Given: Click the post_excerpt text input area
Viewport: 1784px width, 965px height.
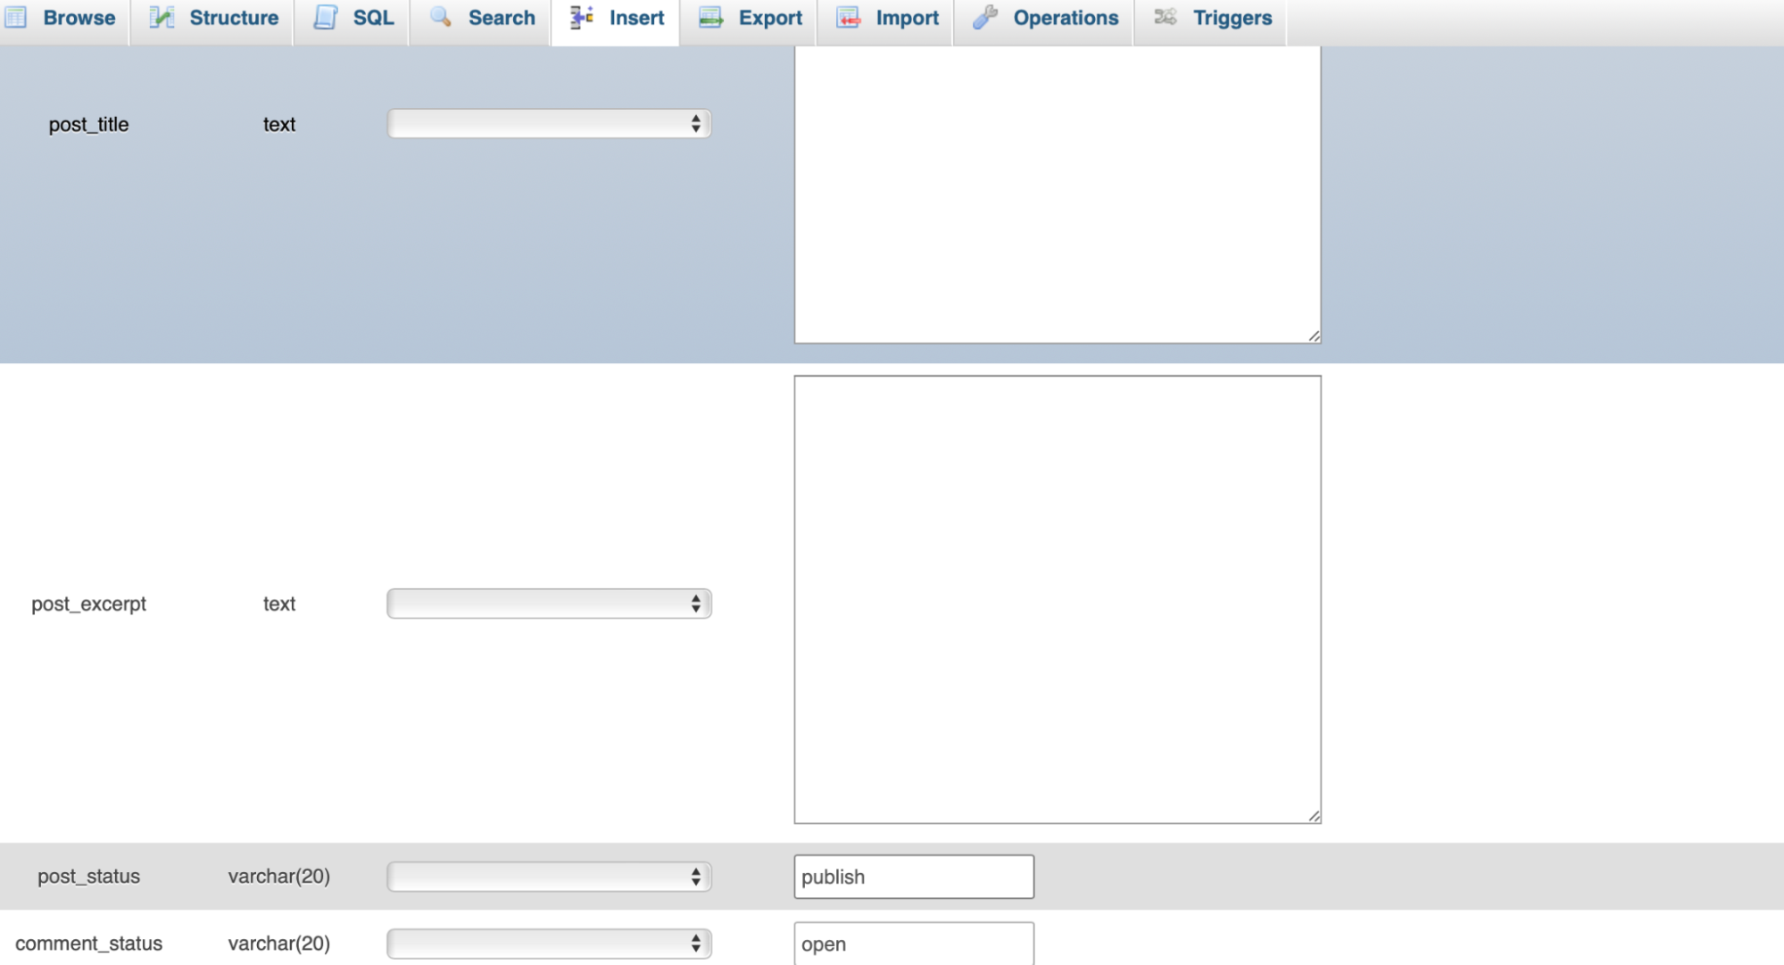Looking at the screenshot, I should [1057, 599].
